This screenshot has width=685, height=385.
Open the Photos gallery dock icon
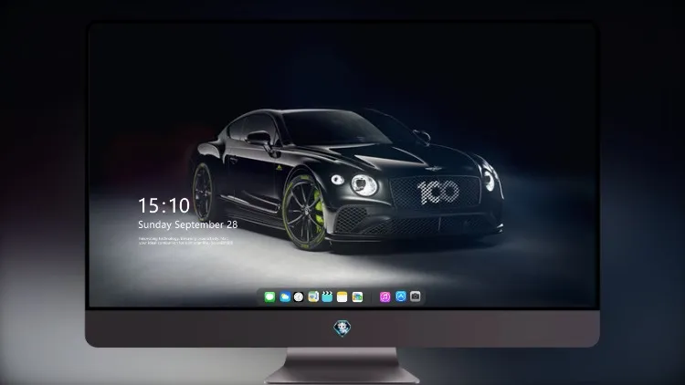(x=357, y=297)
